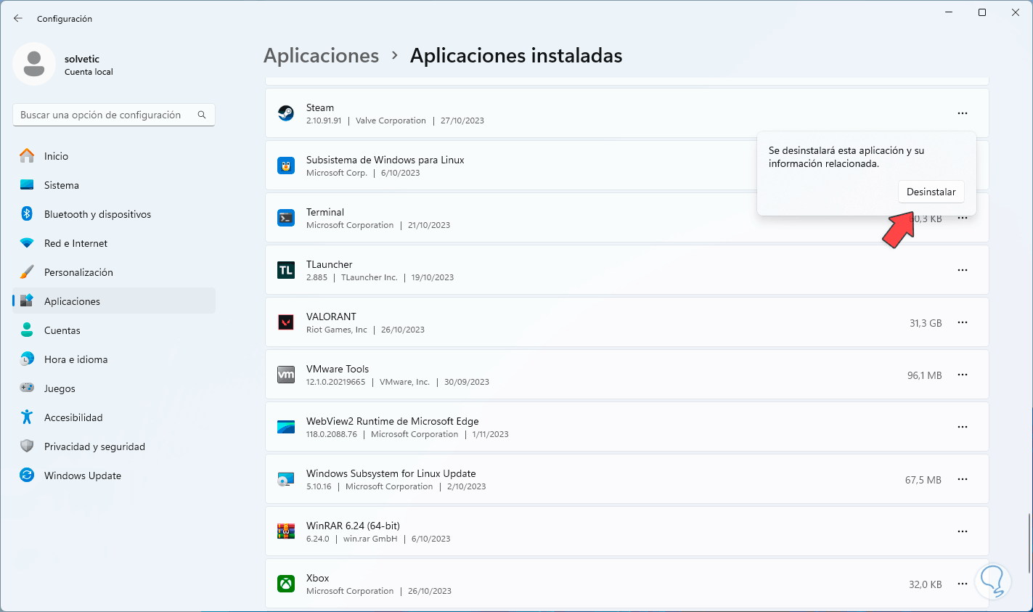Screen dimensions: 1033x612
Task: Click the Personalización paintbrush icon
Action: click(x=27, y=272)
